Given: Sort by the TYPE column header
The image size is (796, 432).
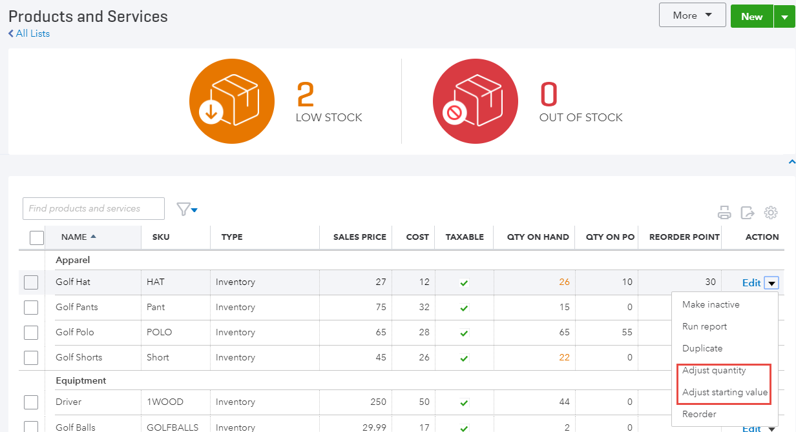Looking at the screenshot, I should (x=232, y=237).
